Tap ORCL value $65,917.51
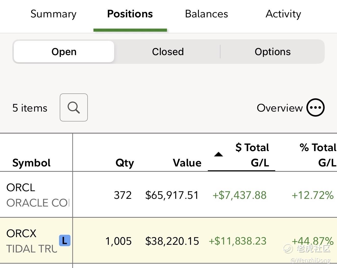Image resolution: width=337 pixels, height=268 pixels. click(172, 195)
